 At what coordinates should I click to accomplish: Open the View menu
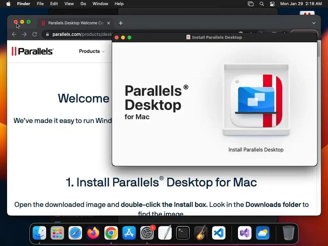[x=69, y=4]
